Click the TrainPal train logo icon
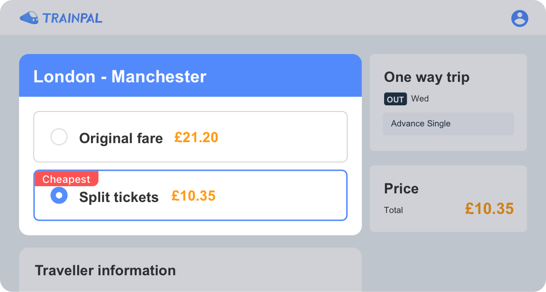 (x=30, y=17)
